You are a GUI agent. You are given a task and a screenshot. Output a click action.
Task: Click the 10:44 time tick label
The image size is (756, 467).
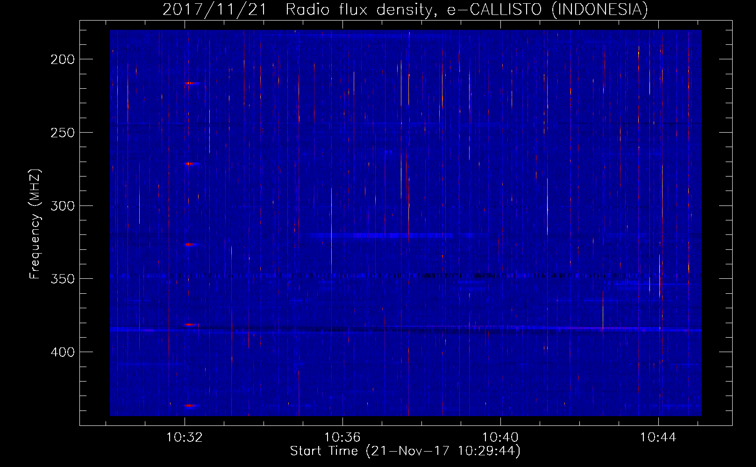tap(658, 438)
